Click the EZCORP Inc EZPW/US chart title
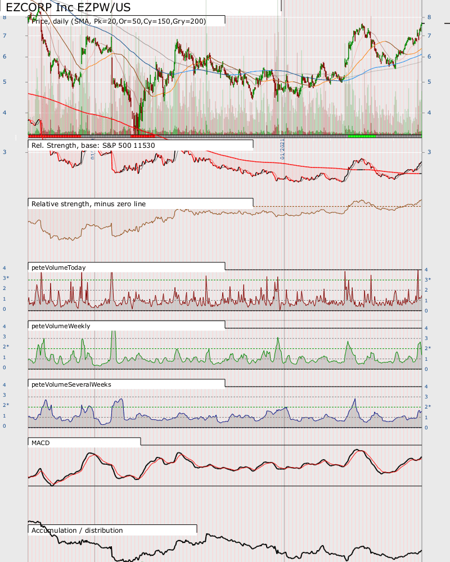The image size is (450, 562). [68, 7]
